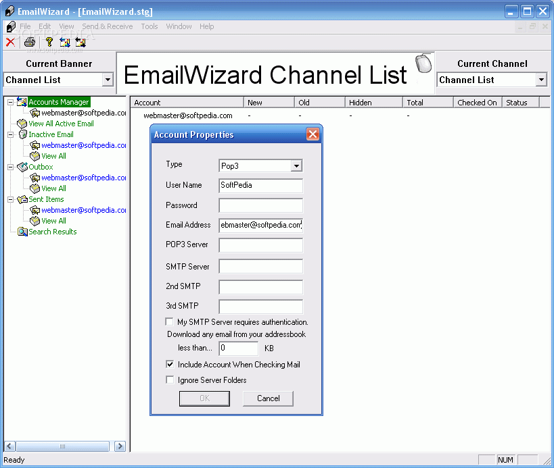Click the Cancel button in Account Properties
This screenshot has height=468, width=554.
[268, 398]
